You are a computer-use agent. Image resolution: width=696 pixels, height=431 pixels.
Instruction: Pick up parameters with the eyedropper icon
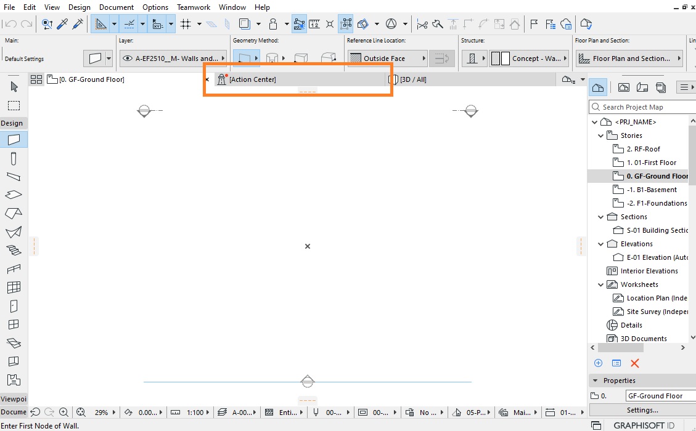point(63,23)
